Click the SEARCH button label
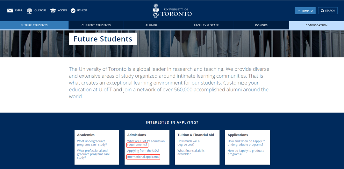 330,11
